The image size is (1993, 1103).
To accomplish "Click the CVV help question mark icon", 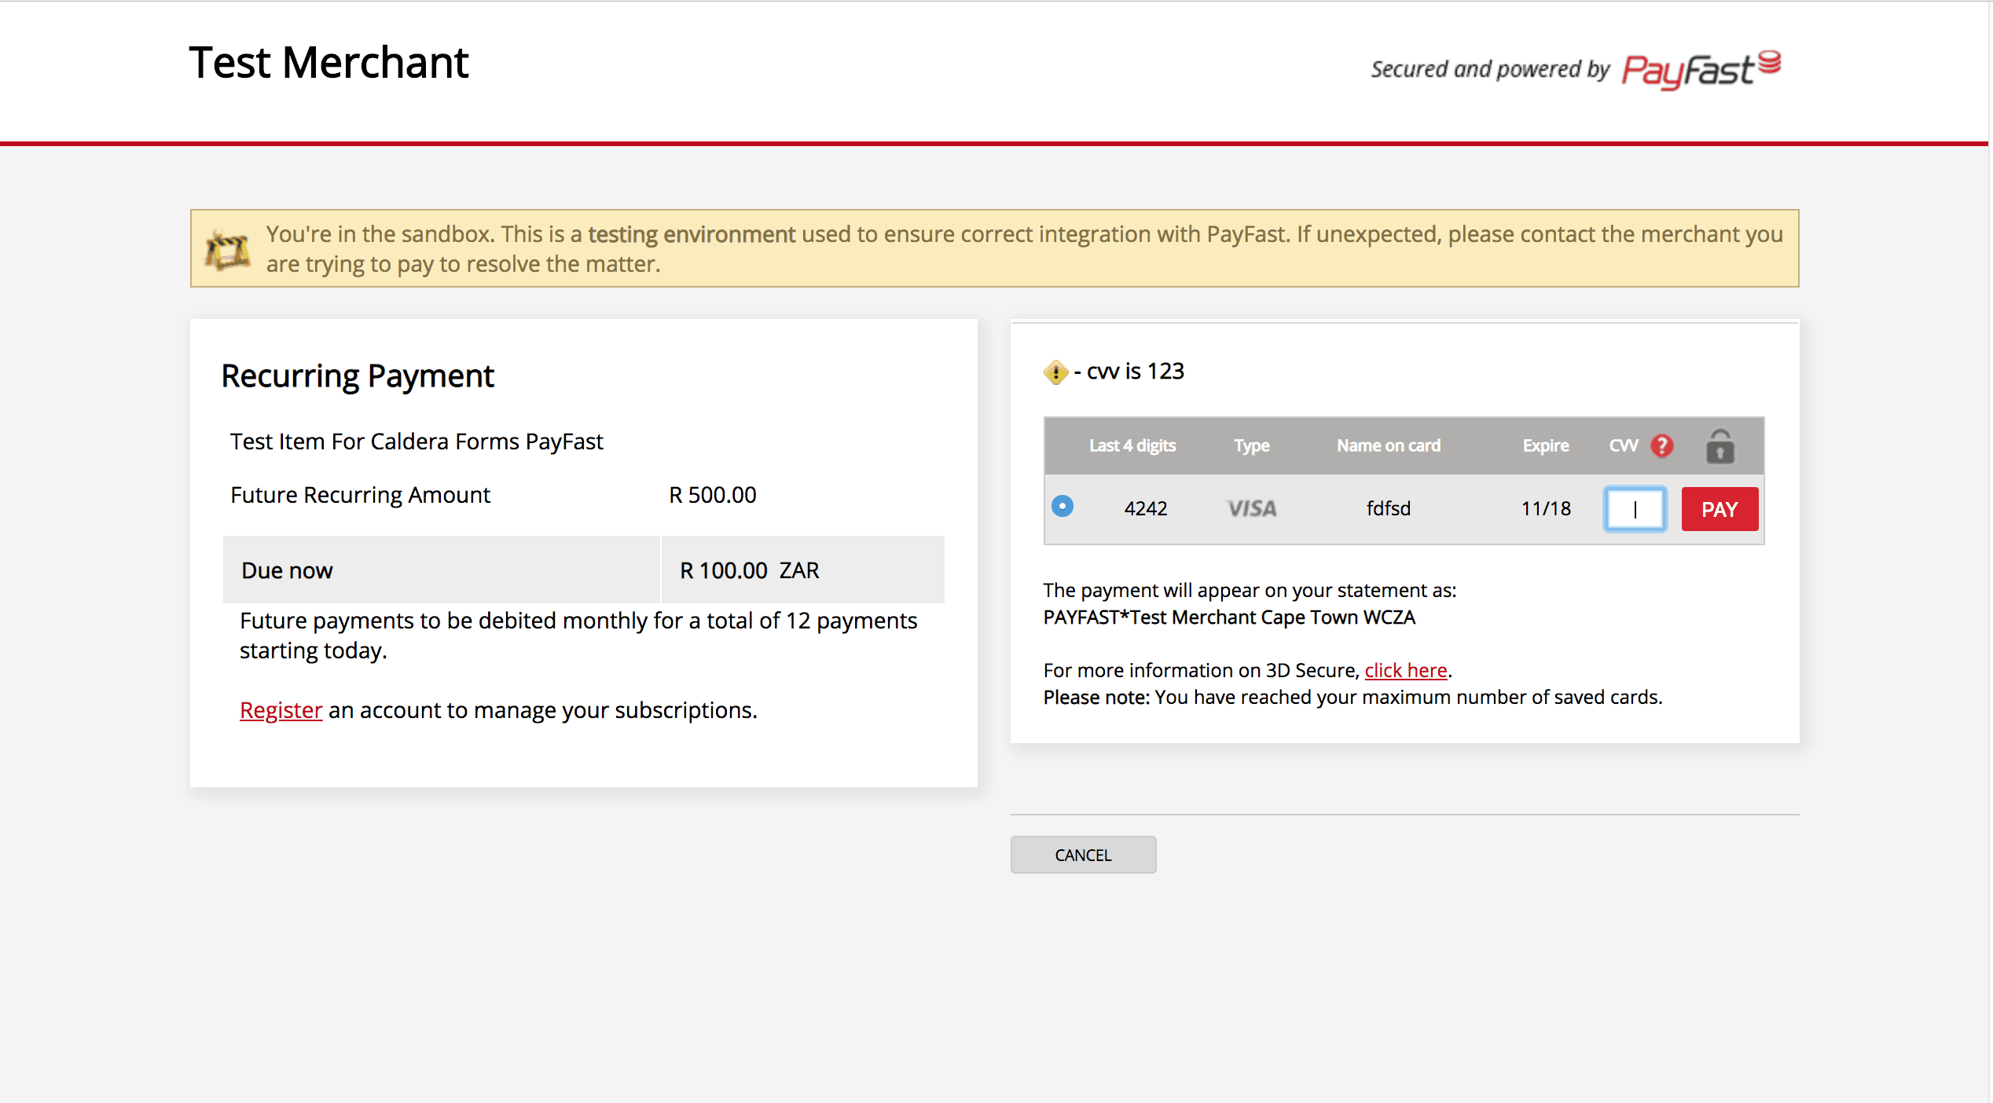I will pyautogui.click(x=1661, y=445).
